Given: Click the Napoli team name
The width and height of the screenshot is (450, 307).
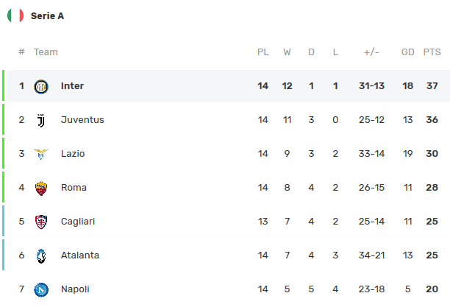Looking at the screenshot, I should 75,289.
